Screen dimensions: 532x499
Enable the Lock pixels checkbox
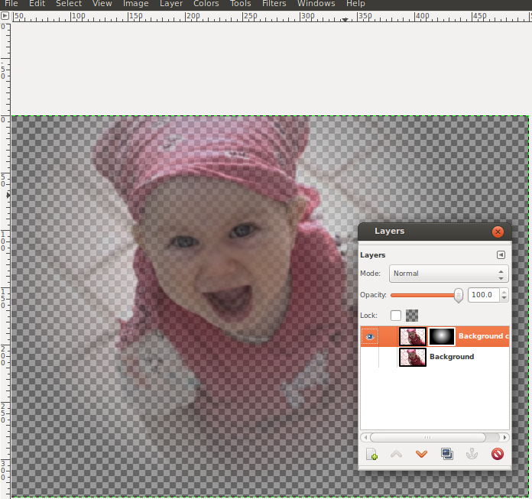pyautogui.click(x=396, y=315)
